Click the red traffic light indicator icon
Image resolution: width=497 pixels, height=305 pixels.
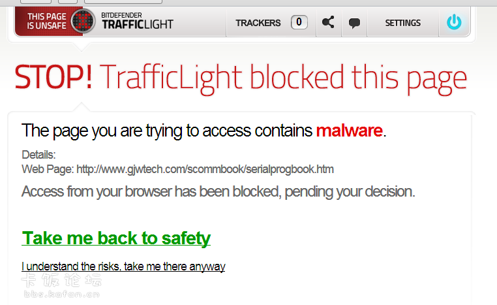[83, 22]
